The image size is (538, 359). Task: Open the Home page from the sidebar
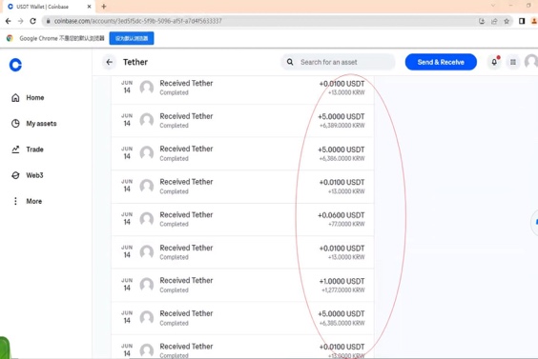point(28,98)
